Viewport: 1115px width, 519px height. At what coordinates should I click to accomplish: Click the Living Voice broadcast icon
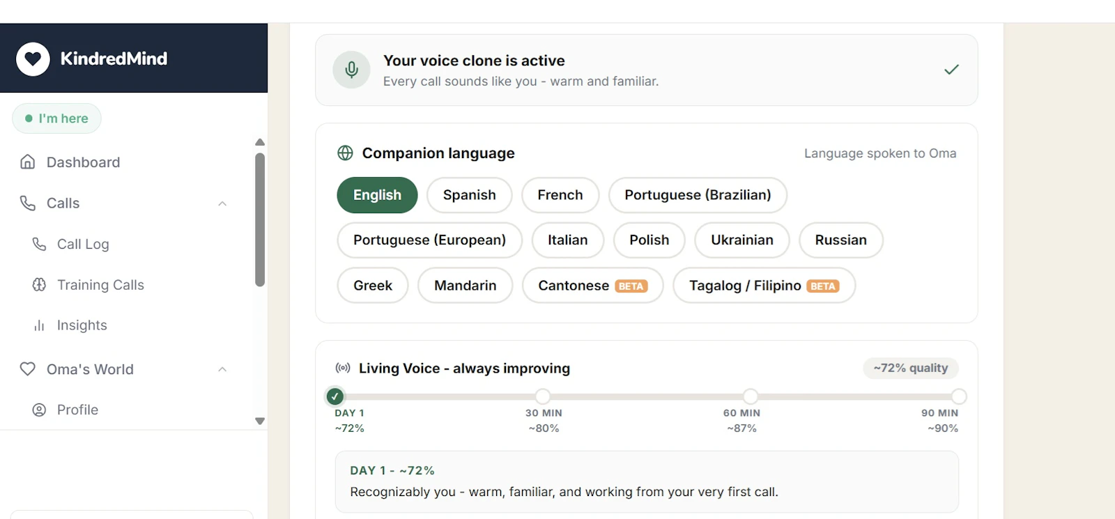pyautogui.click(x=343, y=368)
